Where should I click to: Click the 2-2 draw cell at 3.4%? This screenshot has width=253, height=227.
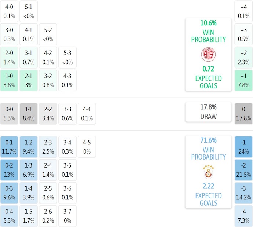[x=48, y=114]
